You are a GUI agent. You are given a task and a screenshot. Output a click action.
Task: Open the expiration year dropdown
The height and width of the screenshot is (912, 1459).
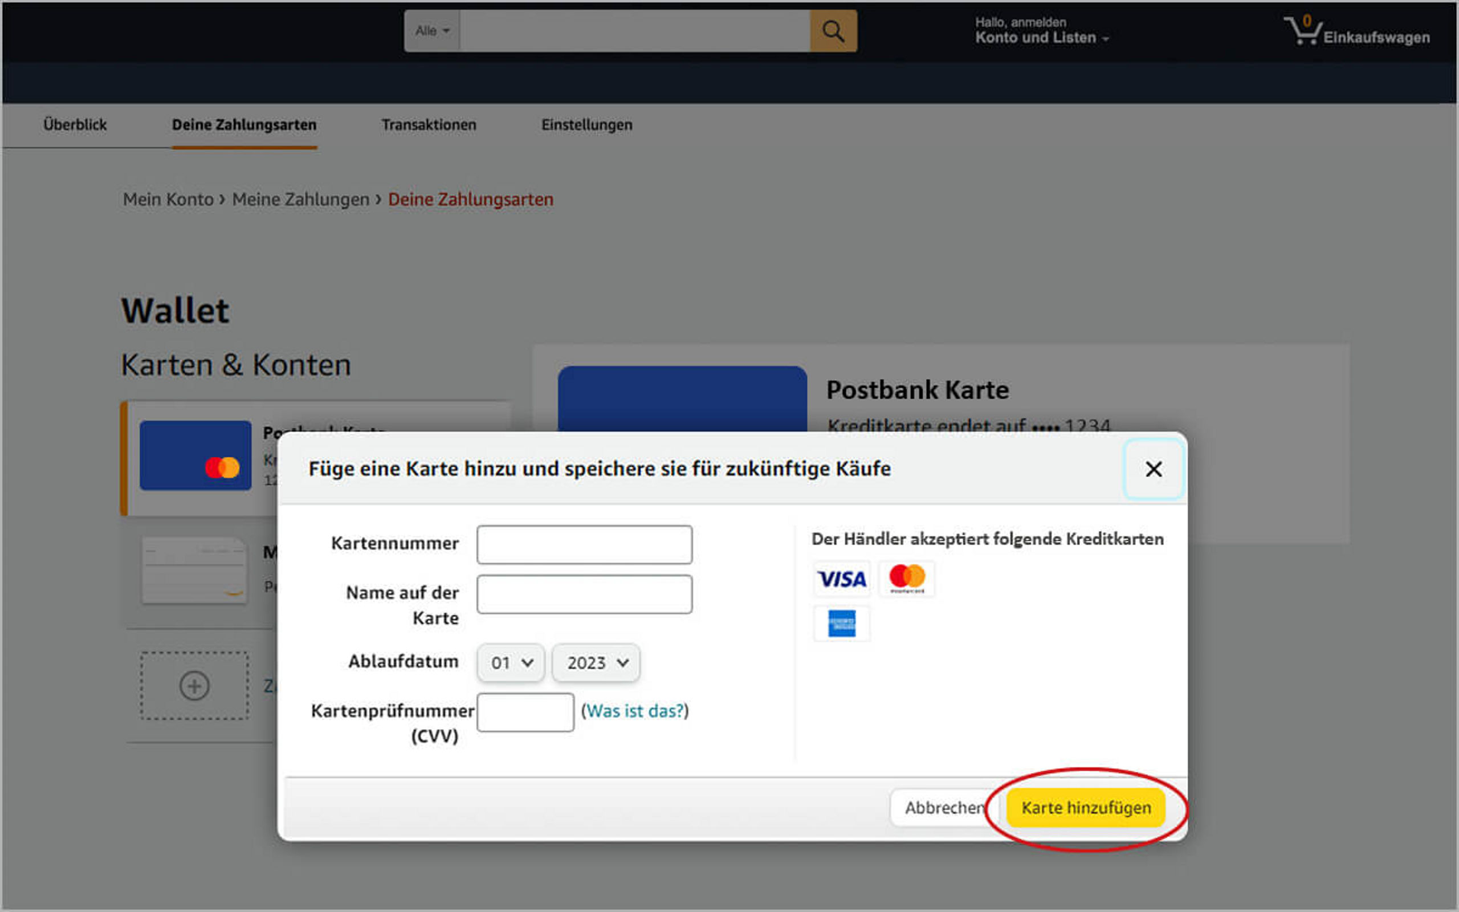tap(596, 663)
